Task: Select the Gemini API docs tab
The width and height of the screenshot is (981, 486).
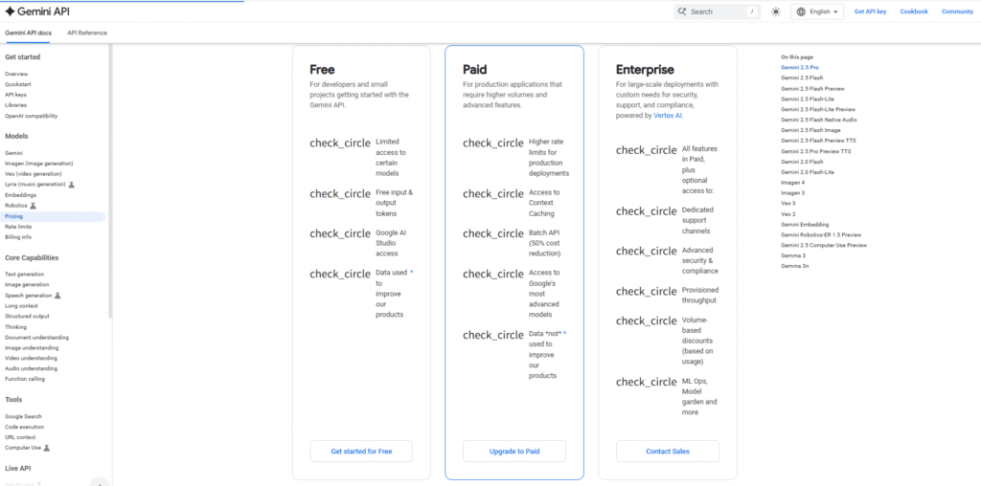Action: pyautogui.click(x=29, y=33)
